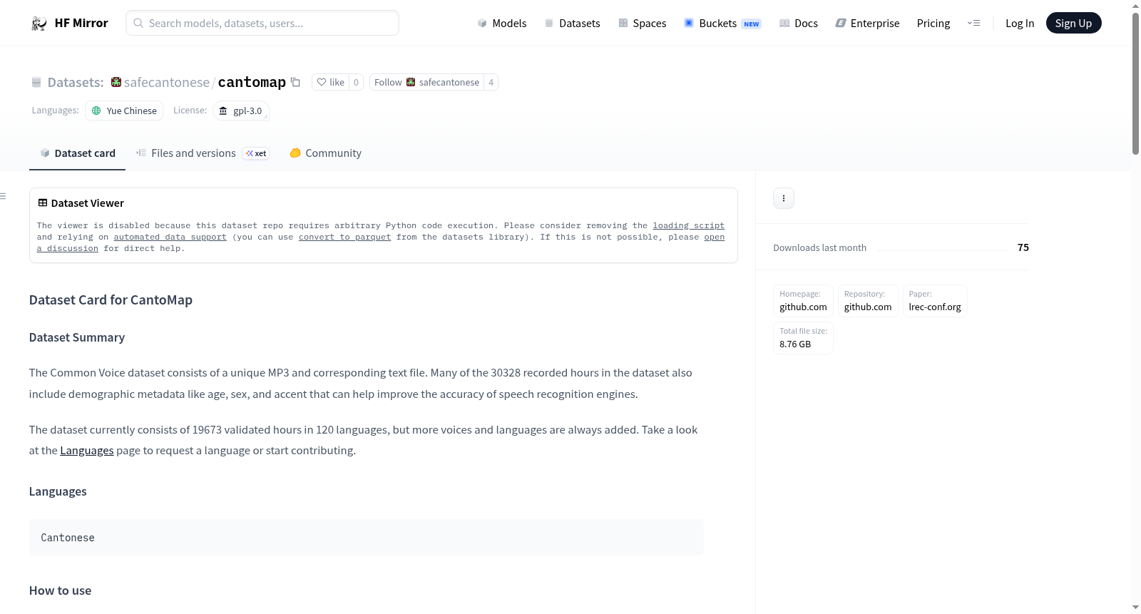Click the Dataset Viewer table icon

(43, 203)
